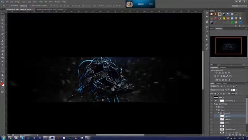
Task: Open the Window menu
Action: point(57,2)
